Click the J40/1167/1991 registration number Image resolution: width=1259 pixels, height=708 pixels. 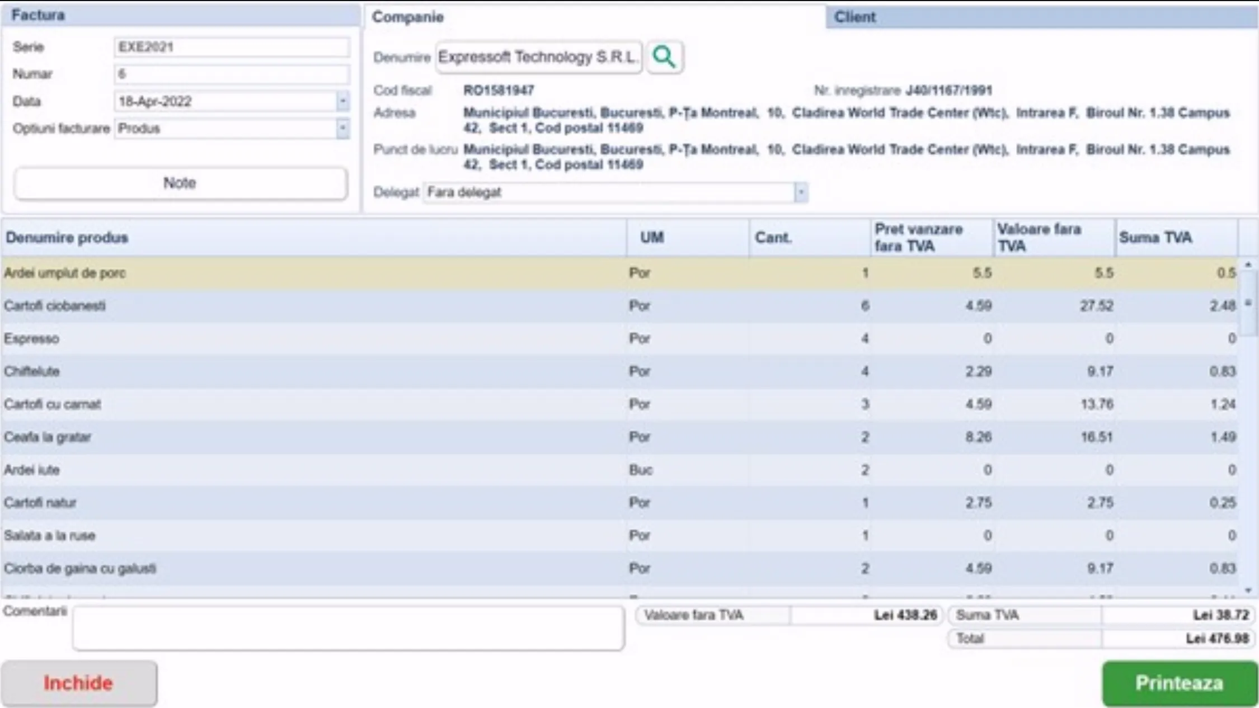[949, 90]
